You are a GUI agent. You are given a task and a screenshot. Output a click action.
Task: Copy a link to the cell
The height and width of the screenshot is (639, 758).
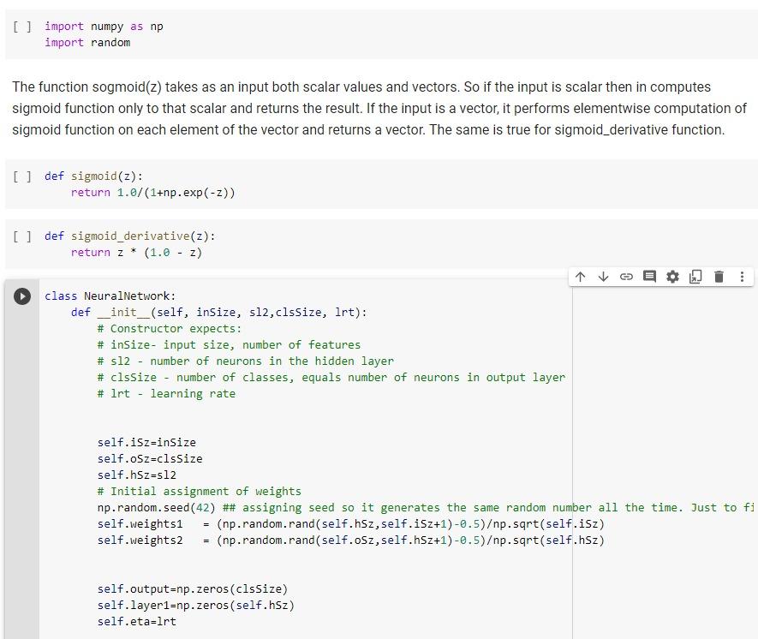pyautogui.click(x=626, y=277)
